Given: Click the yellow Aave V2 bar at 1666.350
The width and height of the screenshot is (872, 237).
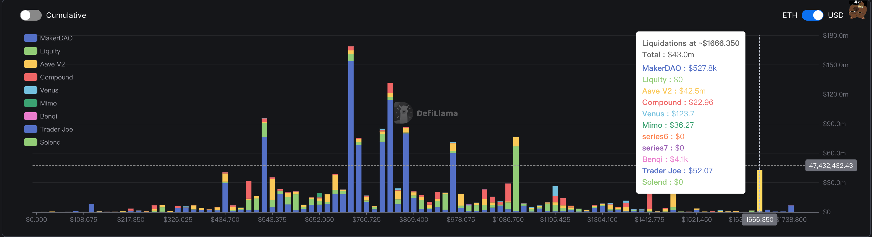Looking at the screenshot, I should (760, 191).
